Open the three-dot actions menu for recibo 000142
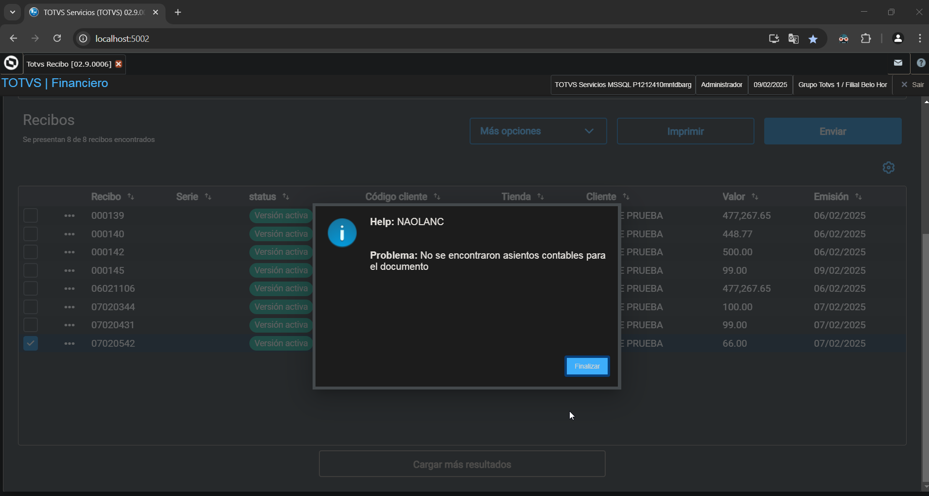The image size is (929, 496). point(70,252)
